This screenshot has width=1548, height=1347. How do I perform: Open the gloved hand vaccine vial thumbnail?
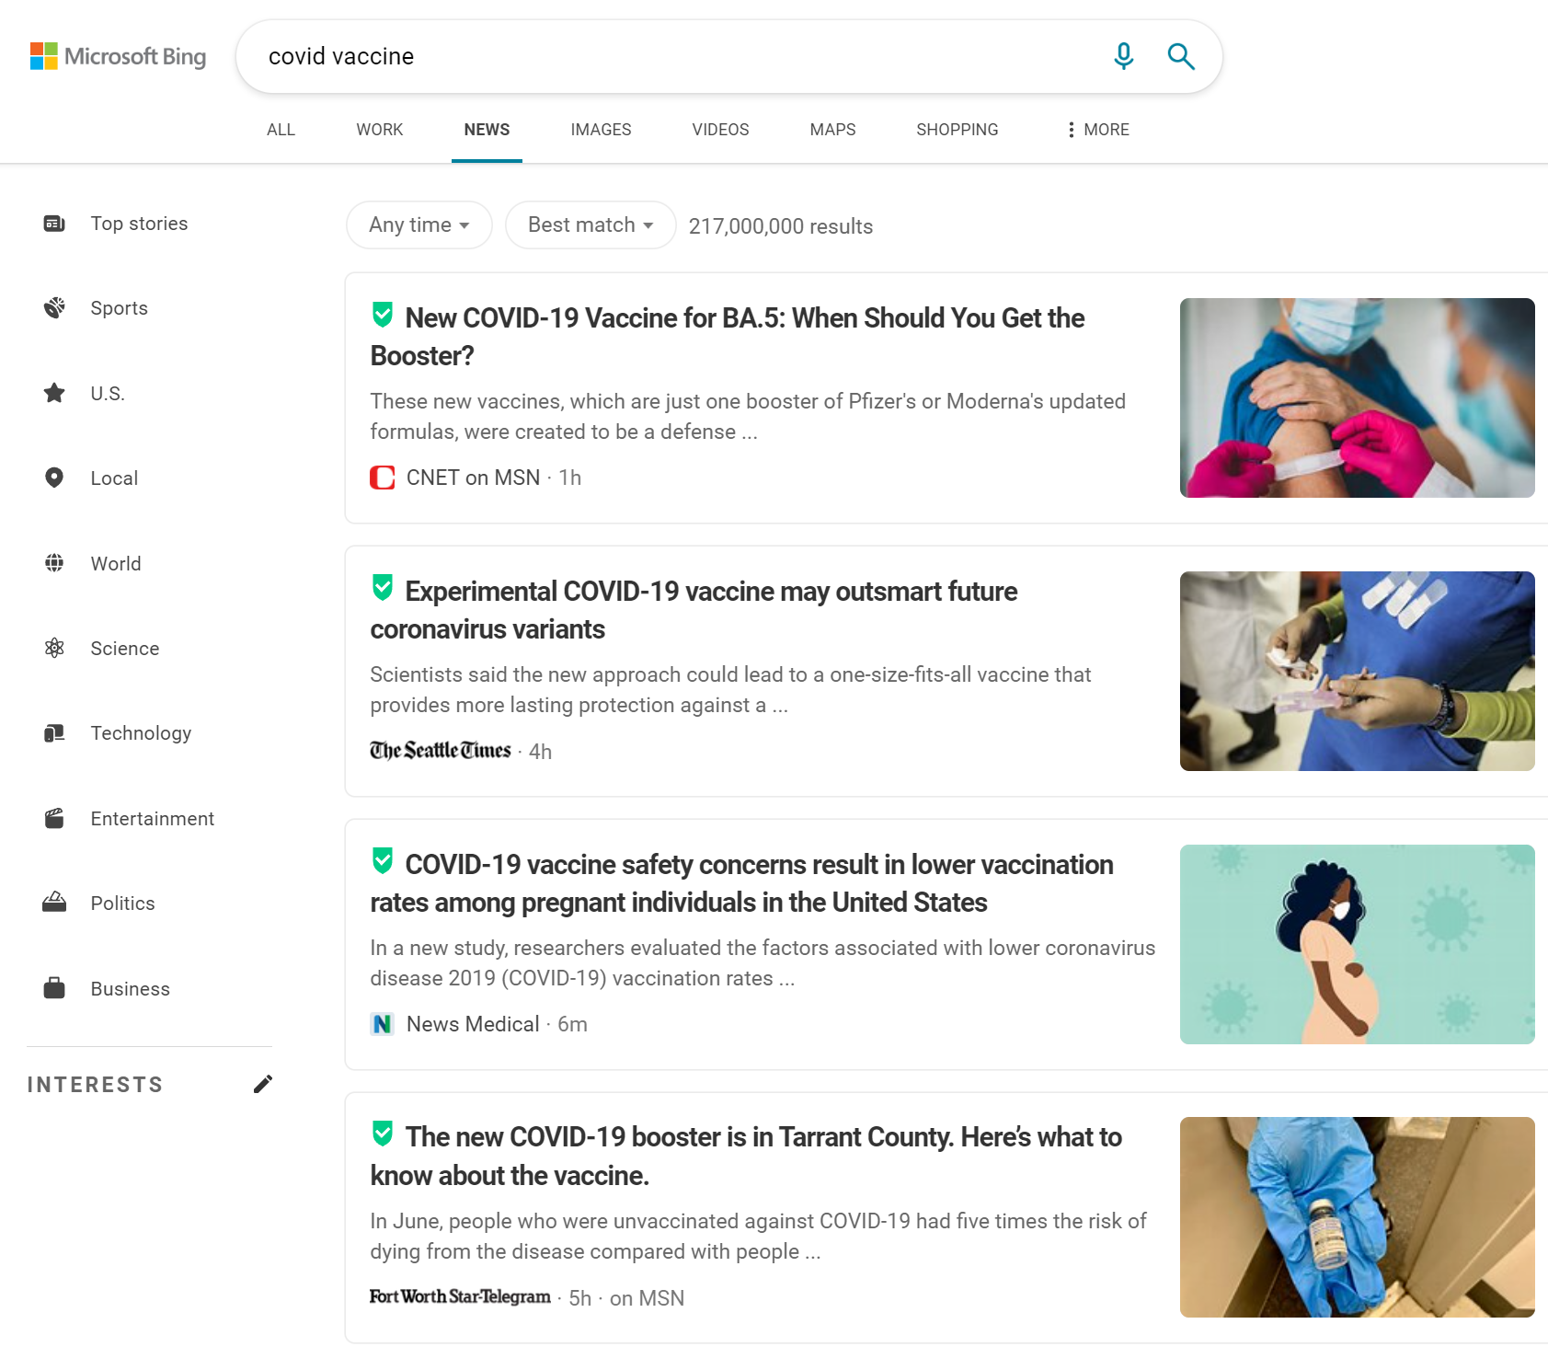pyautogui.click(x=1357, y=1217)
